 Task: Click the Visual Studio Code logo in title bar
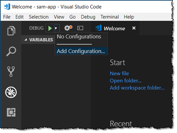(x=7, y=7)
